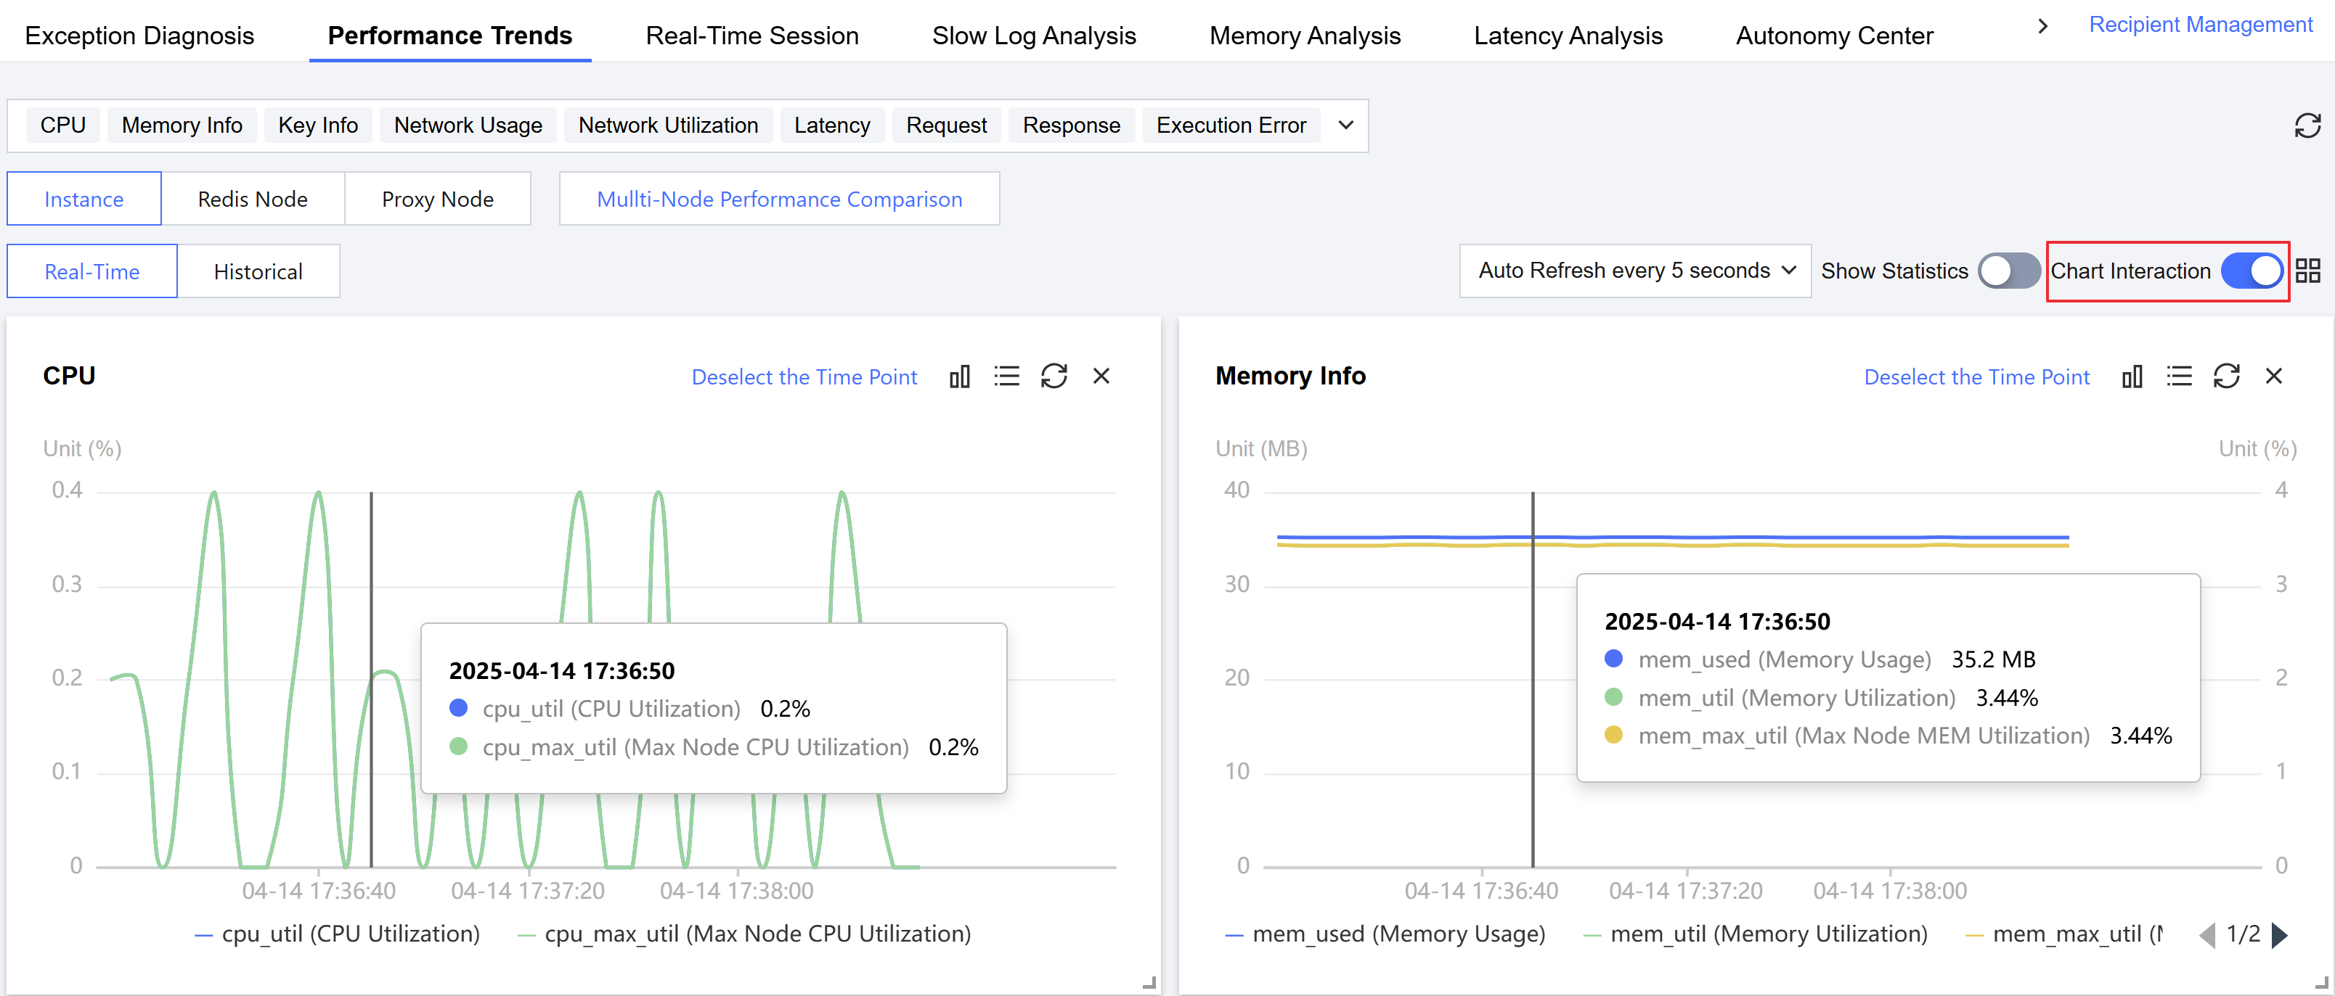The height and width of the screenshot is (996, 2335).
Task: Open the list view icon in CPU panel
Action: tap(1006, 376)
